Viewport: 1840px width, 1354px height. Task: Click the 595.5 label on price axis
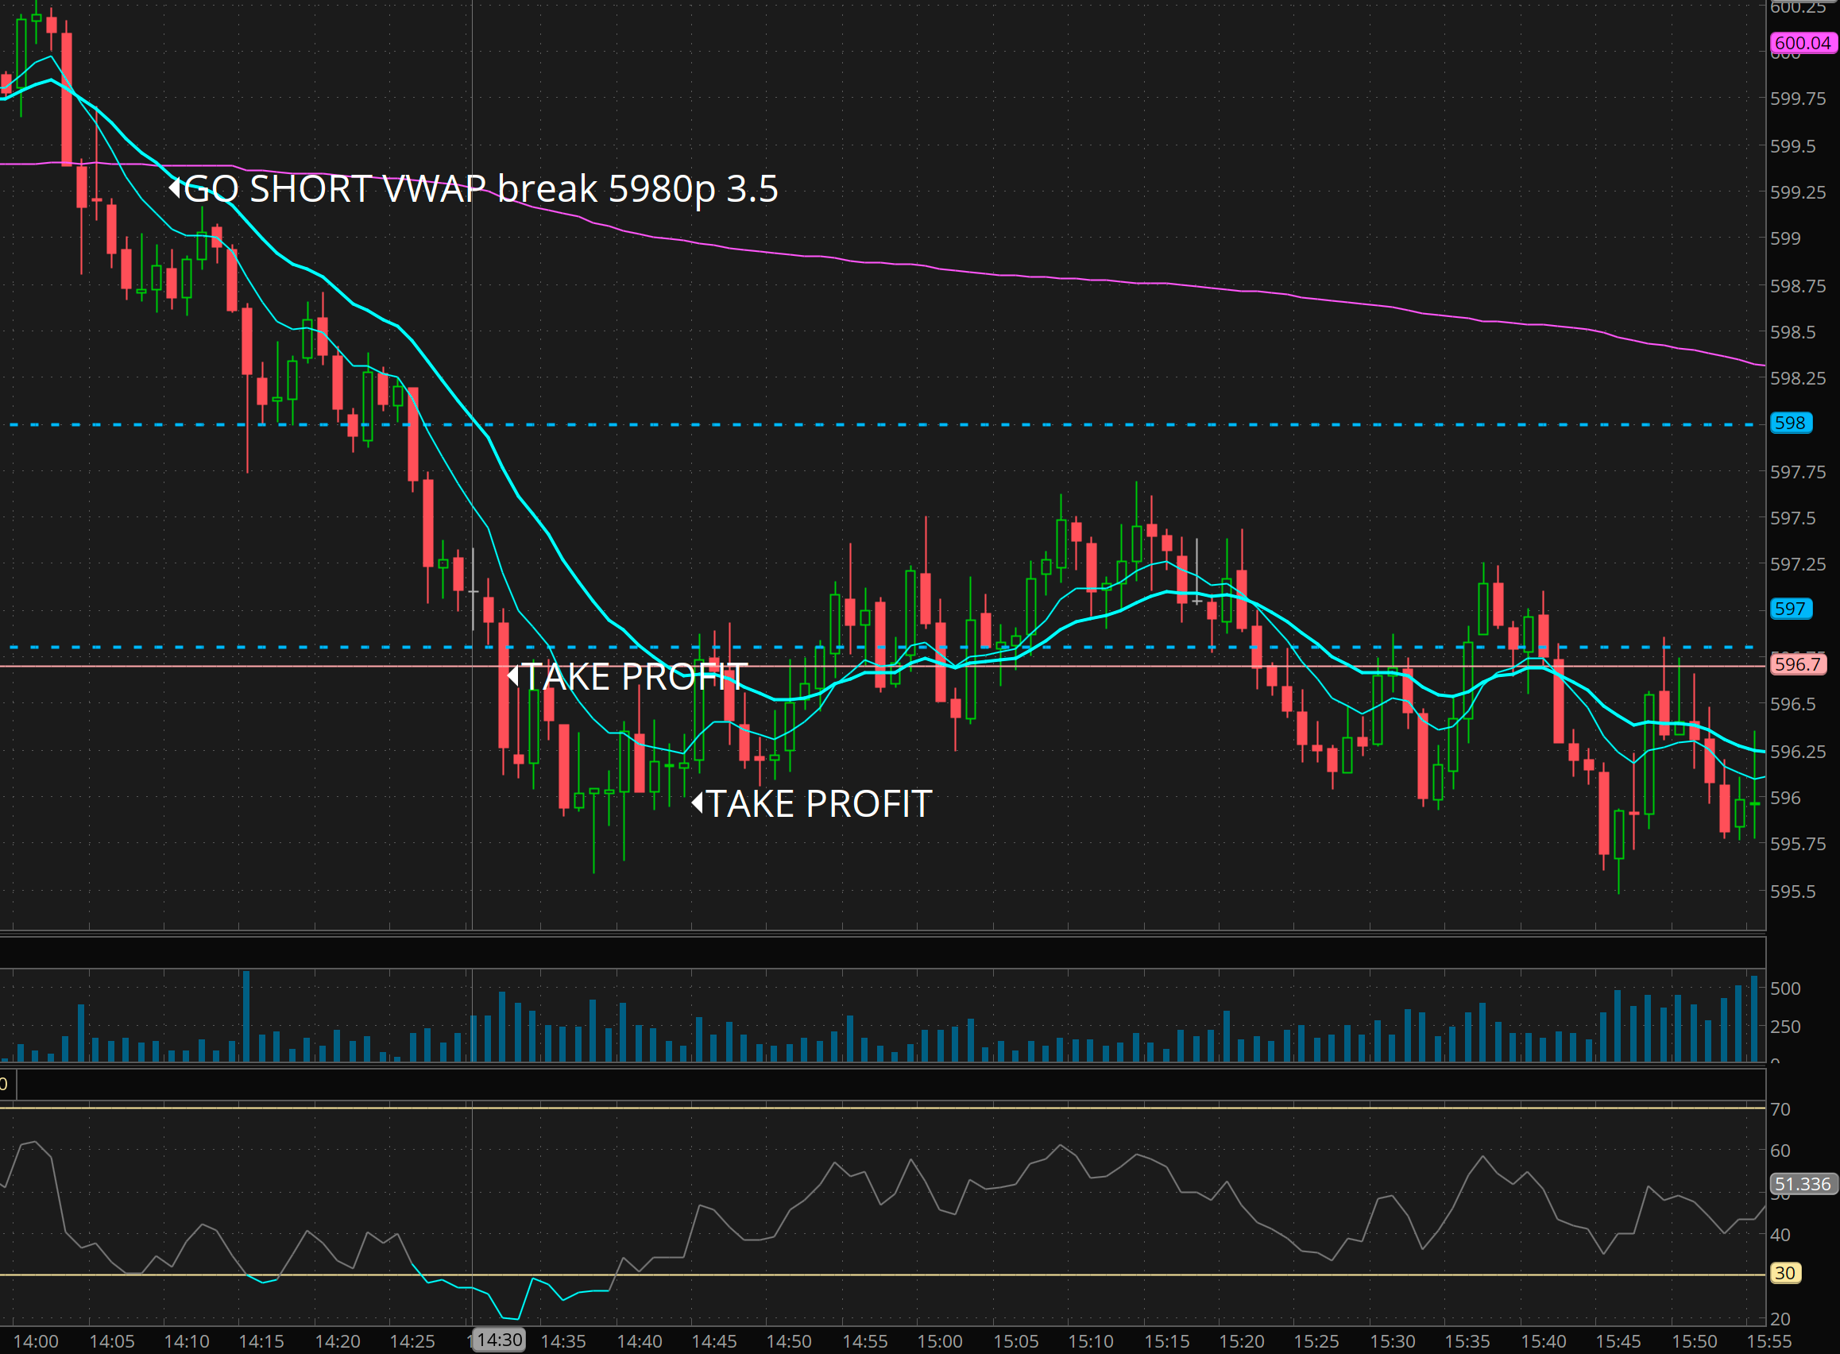(x=1792, y=891)
